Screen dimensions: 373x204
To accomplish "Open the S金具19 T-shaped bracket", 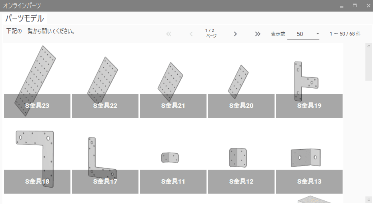I will click(x=309, y=81).
